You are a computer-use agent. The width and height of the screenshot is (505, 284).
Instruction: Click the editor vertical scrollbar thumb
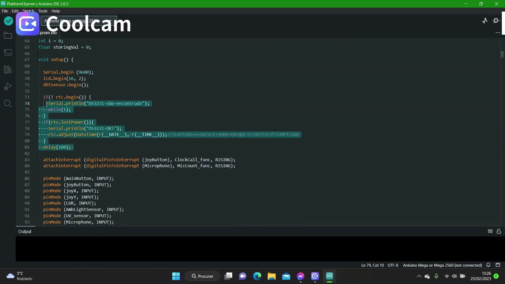502,54
